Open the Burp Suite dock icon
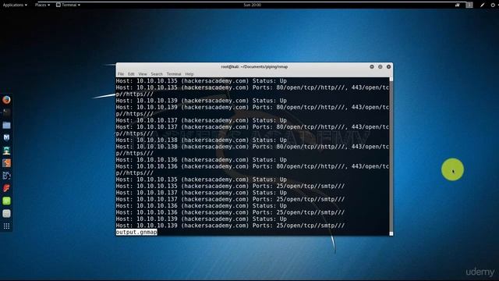This screenshot has height=281, width=499. (x=6, y=163)
